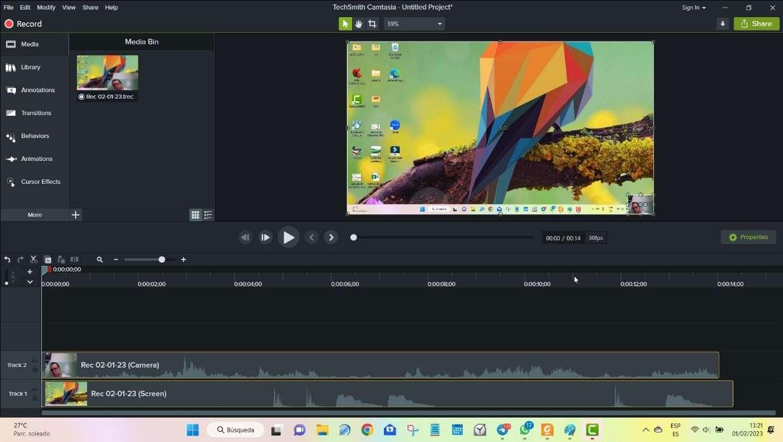Click the playhead at 0:00:00;00

(46, 270)
